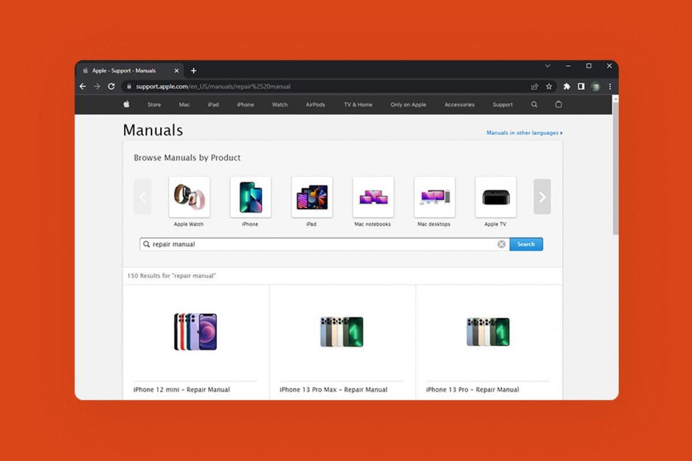This screenshot has height=461, width=692.
Task: Open the Apple Store search icon
Action: coord(534,104)
